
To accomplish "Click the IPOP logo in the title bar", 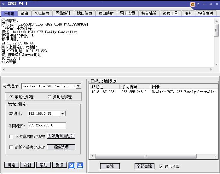I will pyautogui.click(x=3, y=4).
